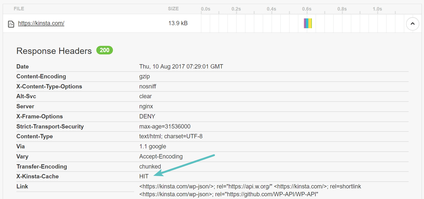Click the 0.0s timeline tick label
The image size is (424, 199).
205,9
